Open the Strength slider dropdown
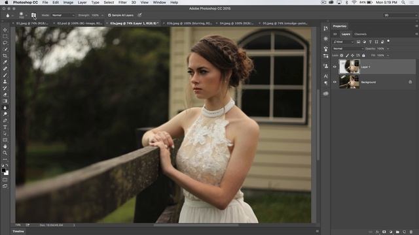419x235 pixels. pos(102,16)
